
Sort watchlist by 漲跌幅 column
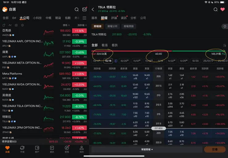pos(82,25)
